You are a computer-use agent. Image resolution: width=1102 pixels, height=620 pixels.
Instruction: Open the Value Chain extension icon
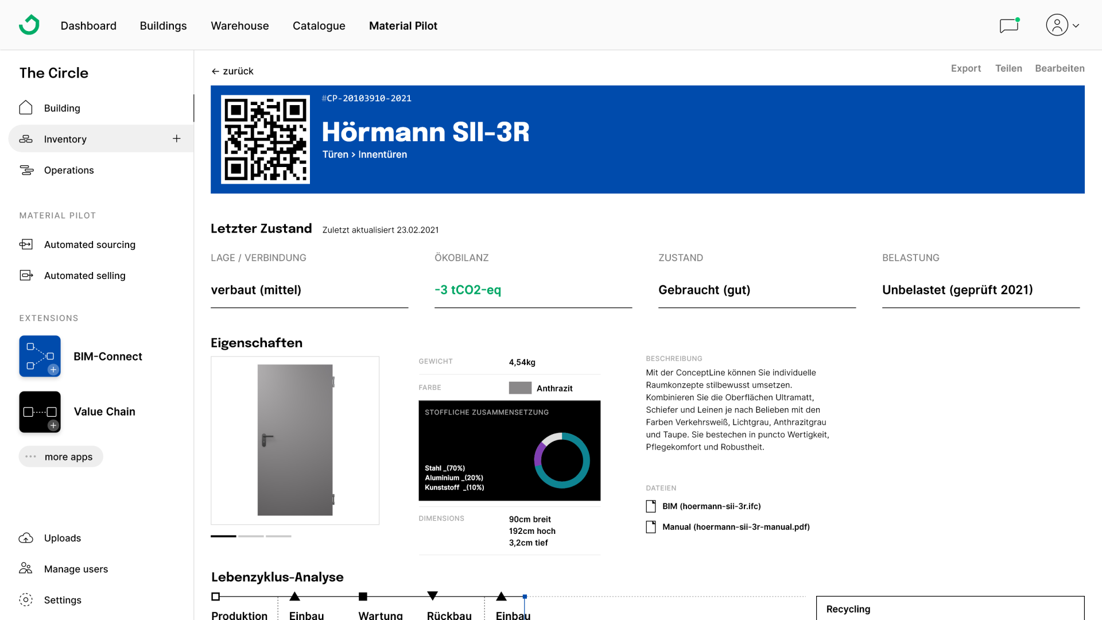tap(40, 412)
